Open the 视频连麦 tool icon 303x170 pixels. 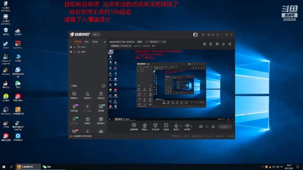tap(74, 108)
